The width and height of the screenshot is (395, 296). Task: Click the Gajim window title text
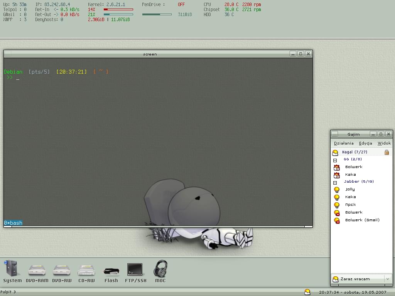(353, 134)
